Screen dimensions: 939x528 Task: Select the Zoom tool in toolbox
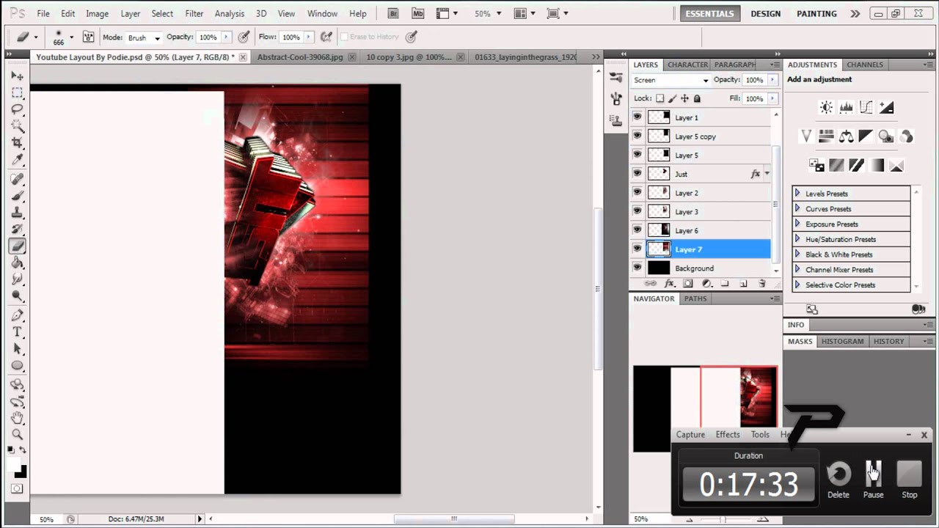18,434
